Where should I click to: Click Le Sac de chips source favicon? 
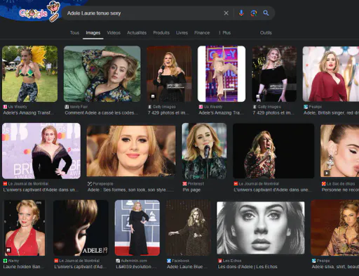pyautogui.click(x=324, y=184)
